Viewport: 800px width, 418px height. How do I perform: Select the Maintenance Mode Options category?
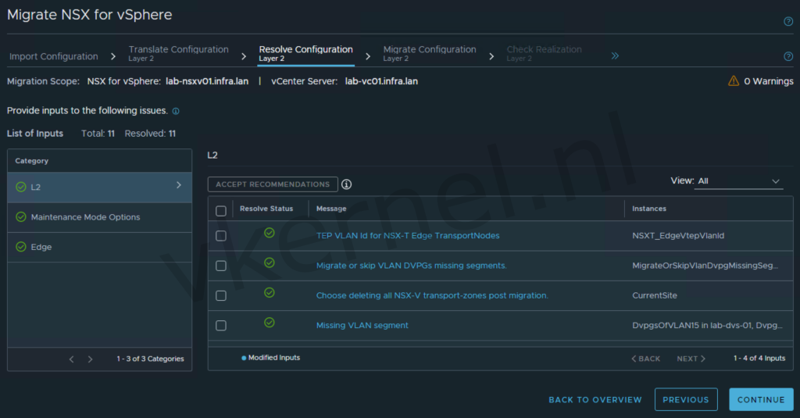(99, 217)
